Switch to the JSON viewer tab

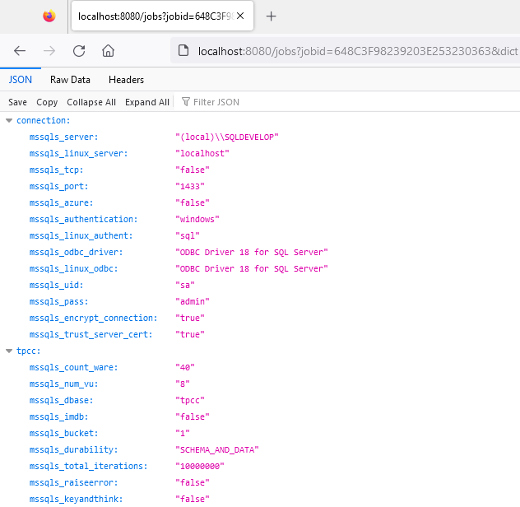tap(21, 80)
